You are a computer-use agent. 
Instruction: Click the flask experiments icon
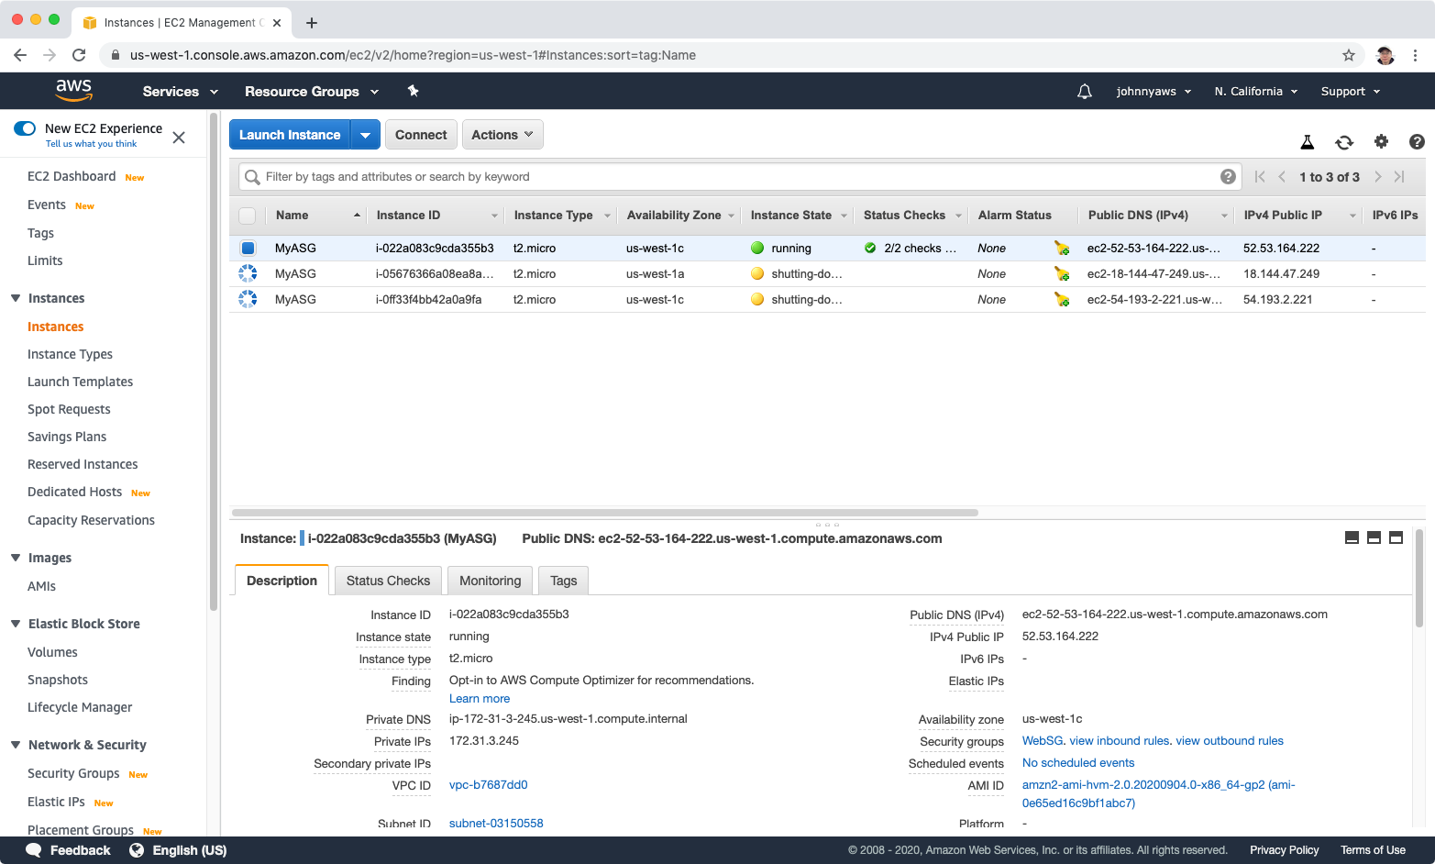point(1308,142)
